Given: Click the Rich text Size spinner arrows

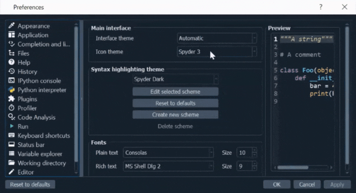Looking at the screenshot, I should coord(255,166).
